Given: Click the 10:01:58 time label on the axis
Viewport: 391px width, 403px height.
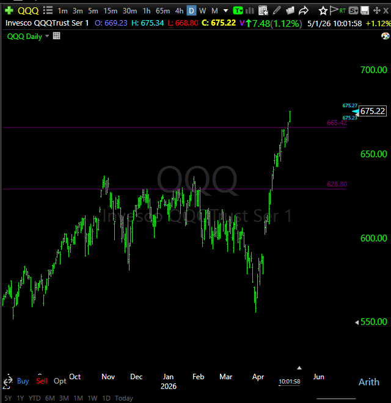Looking at the screenshot, I should 290,382.
